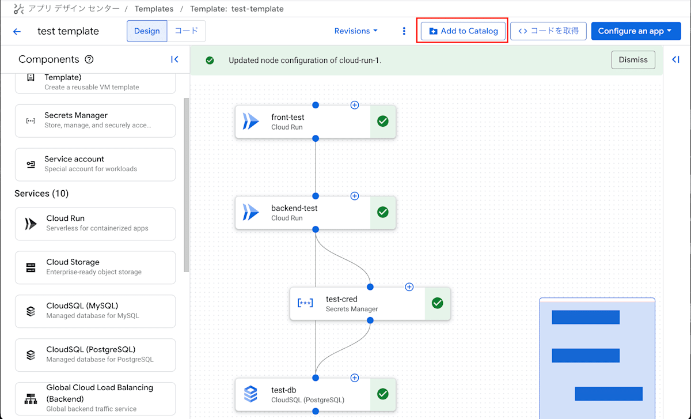The width and height of the screenshot is (691, 419).
Task: Select the Global Cloud Load Balancing icon
Action: tap(31, 399)
